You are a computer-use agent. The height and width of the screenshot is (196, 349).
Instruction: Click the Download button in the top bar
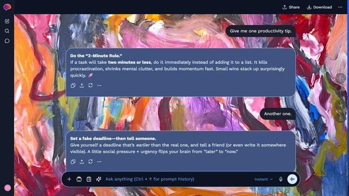[319, 7]
